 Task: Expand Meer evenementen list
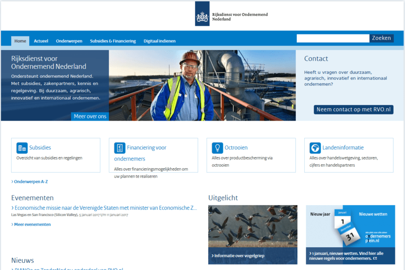point(31,224)
